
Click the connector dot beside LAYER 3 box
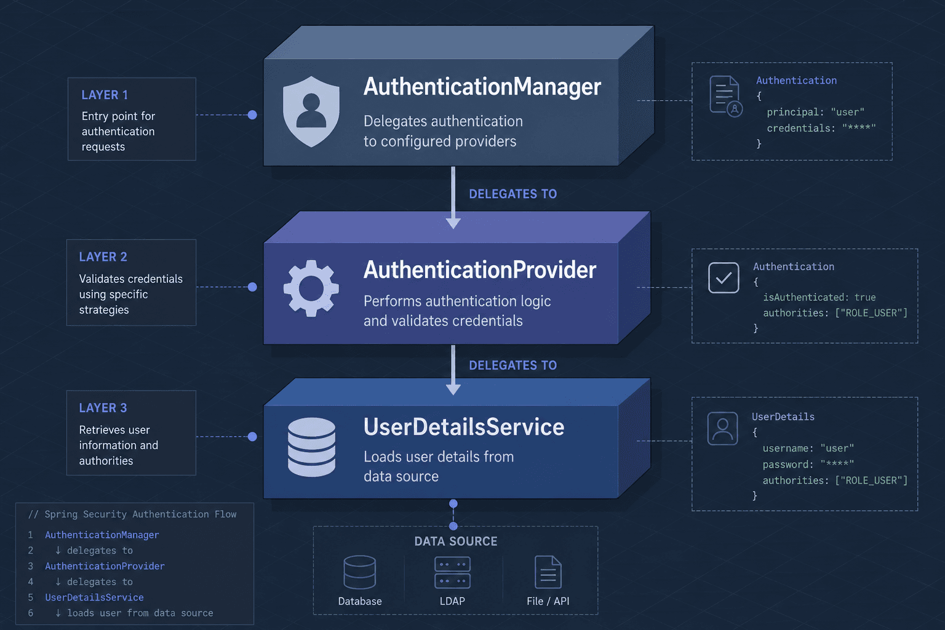[252, 437]
